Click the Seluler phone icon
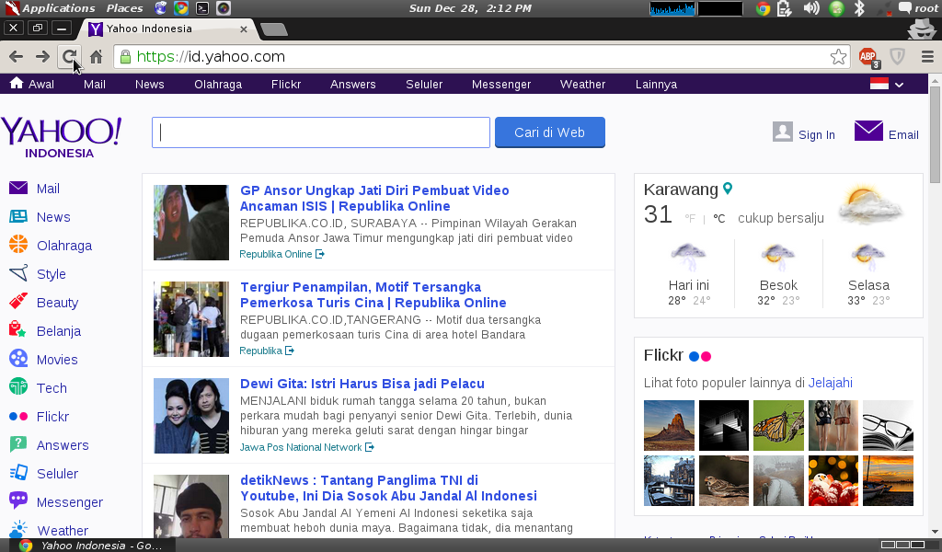This screenshot has width=942, height=552. [18, 473]
